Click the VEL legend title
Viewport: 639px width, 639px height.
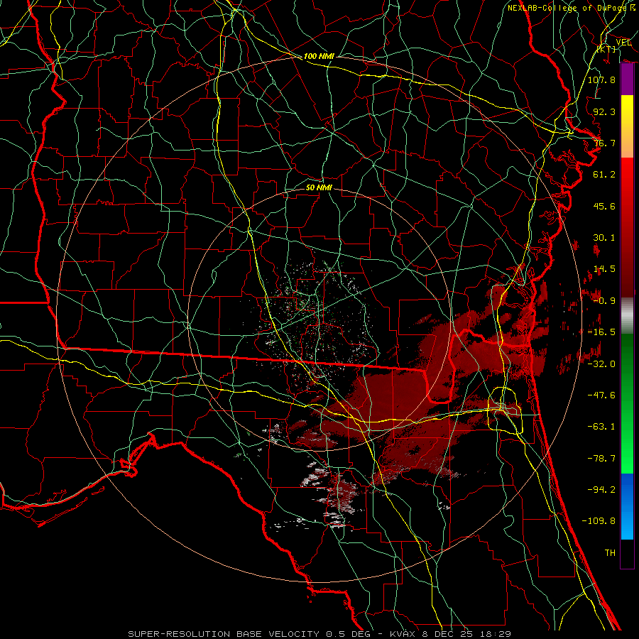point(623,43)
